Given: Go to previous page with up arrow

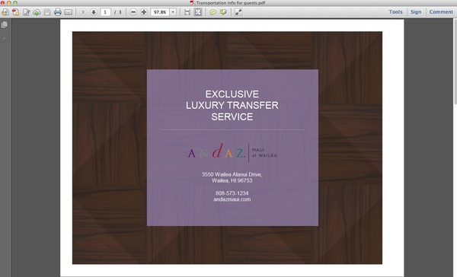Looking at the screenshot, I should (x=83, y=12).
